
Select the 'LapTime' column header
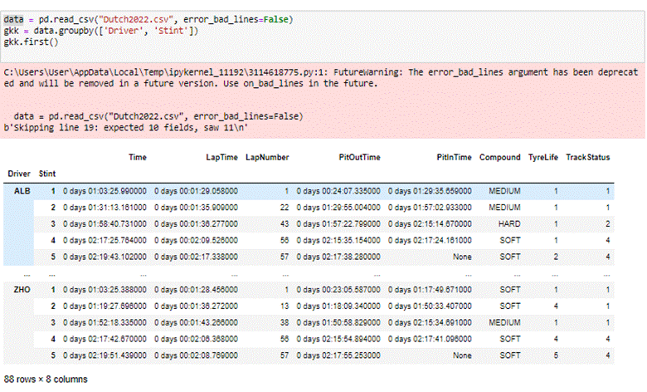pos(221,157)
